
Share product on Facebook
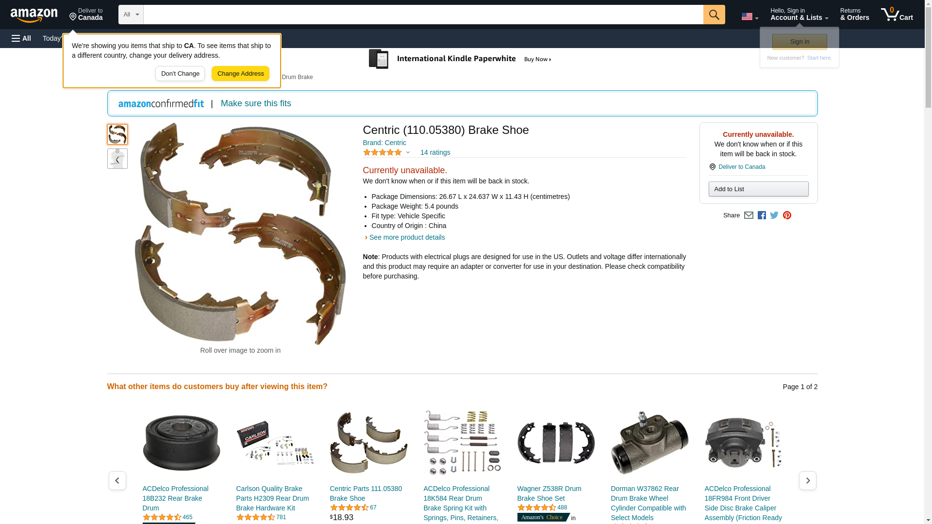762,215
